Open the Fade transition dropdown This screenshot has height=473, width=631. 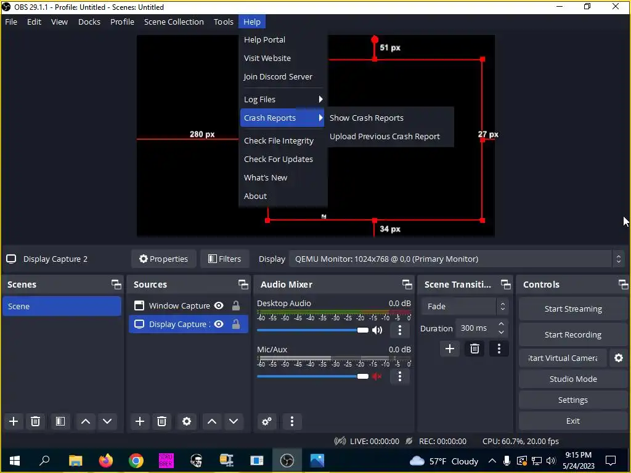(x=465, y=307)
